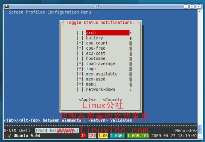Click the Ubuntu 9.04 status label
Viewport: 205px width, 142px height.
point(27,136)
